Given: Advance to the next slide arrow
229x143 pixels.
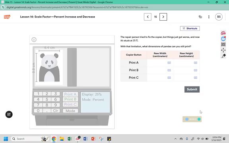Looking at the screenshot, I should [163, 17].
